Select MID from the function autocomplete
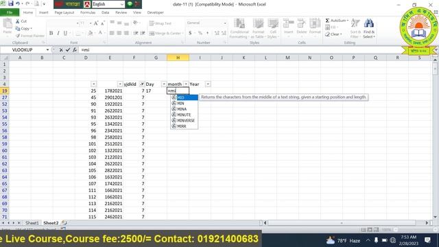 (184, 97)
